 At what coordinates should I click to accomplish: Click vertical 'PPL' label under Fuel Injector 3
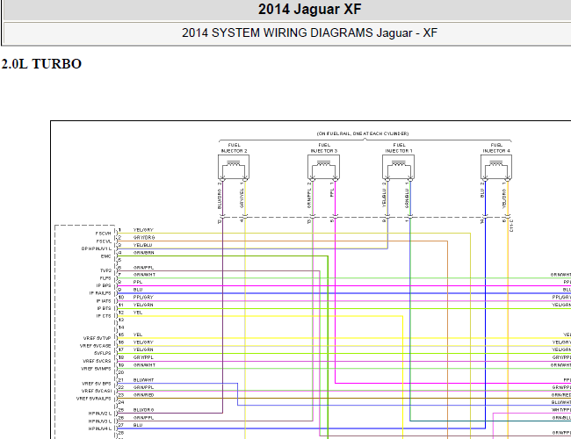[x=332, y=192]
